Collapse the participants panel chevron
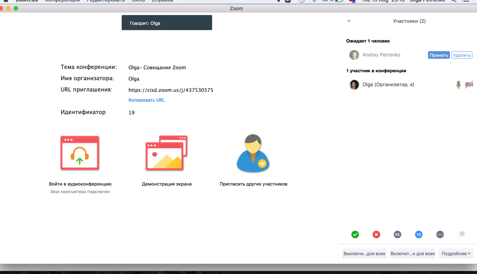 [349, 21]
